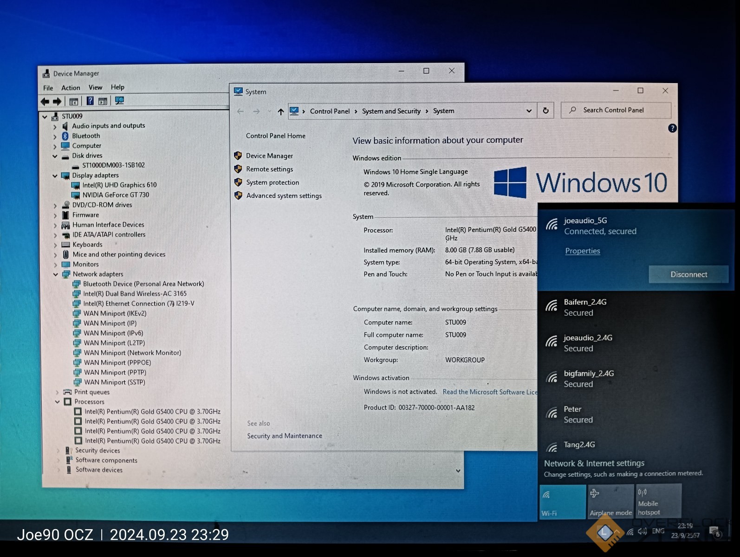Select the bigfamily_2.4G Wi-Fi network
Image resolution: width=740 pixels, height=557 pixels.
click(x=636, y=379)
